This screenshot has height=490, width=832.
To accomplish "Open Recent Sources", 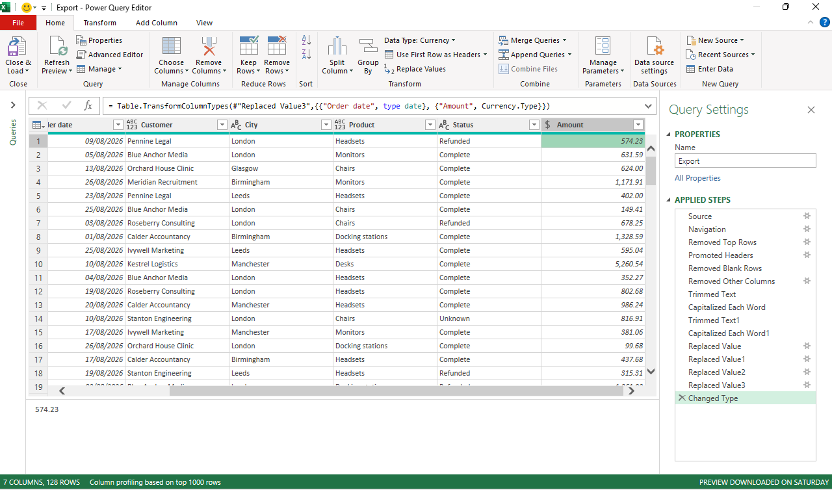I will [x=720, y=55].
